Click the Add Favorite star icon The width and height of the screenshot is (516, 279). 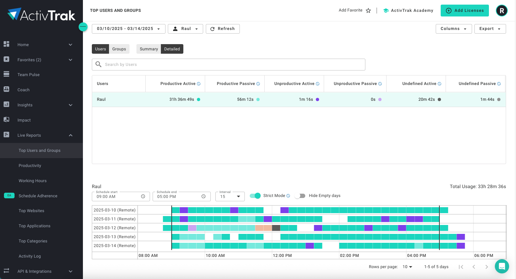pos(368,11)
